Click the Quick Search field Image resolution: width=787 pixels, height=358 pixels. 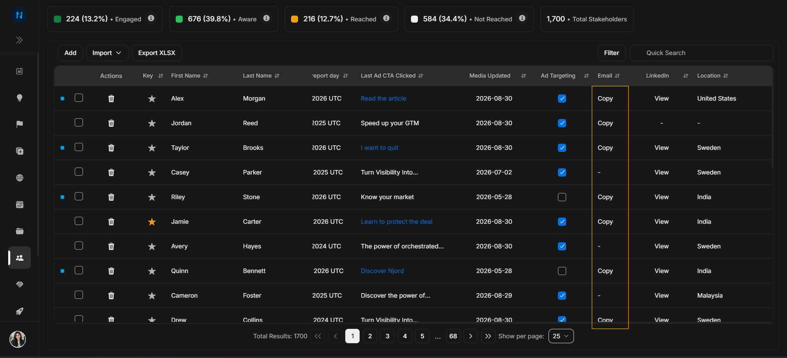point(701,53)
